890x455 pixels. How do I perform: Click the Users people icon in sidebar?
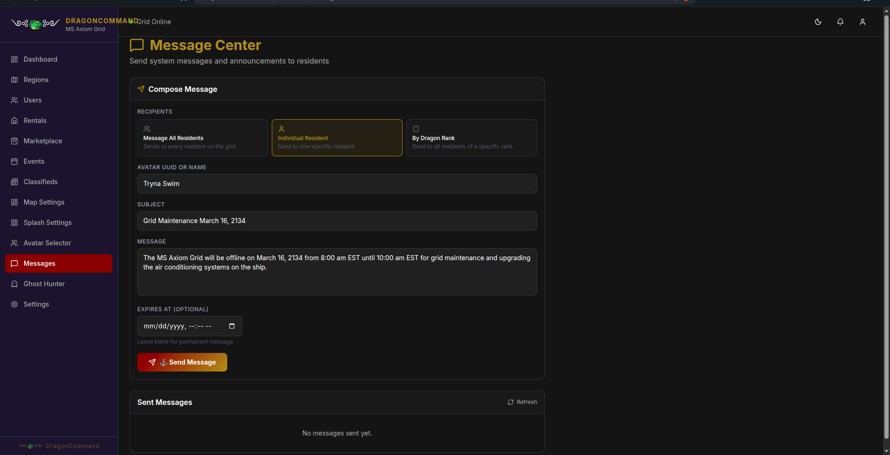[14, 100]
